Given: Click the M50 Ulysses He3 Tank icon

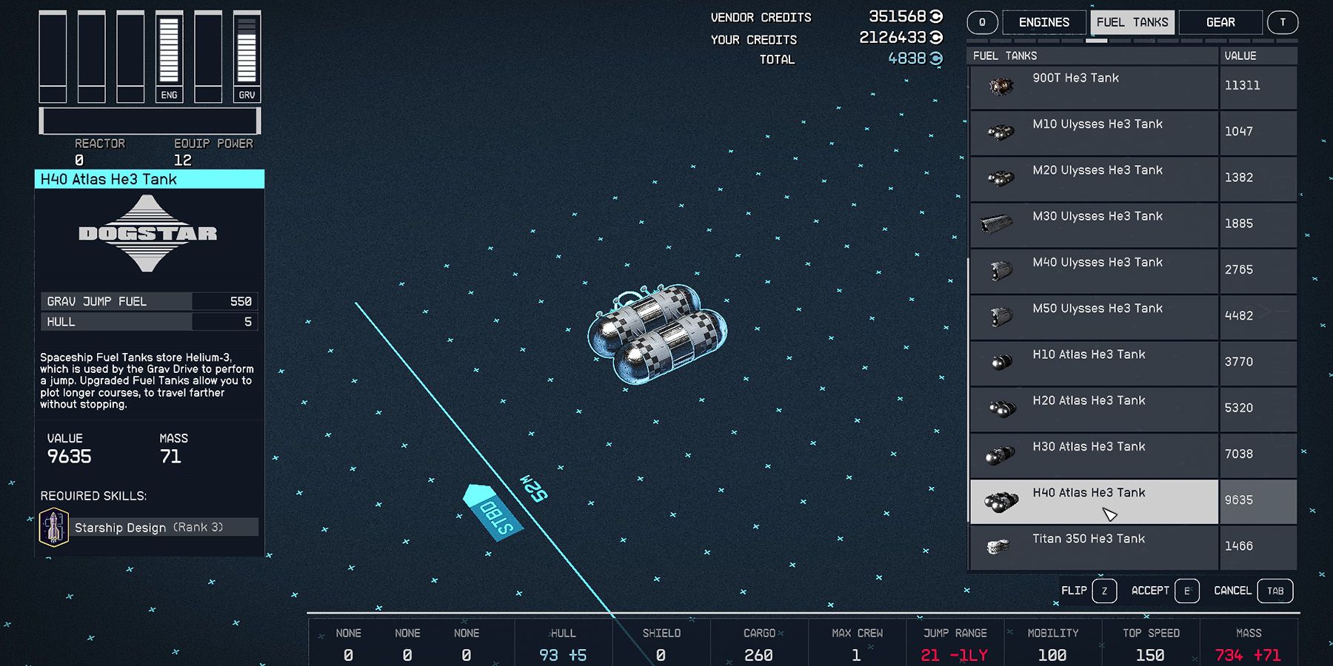Looking at the screenshot, I should (1001, 317).
